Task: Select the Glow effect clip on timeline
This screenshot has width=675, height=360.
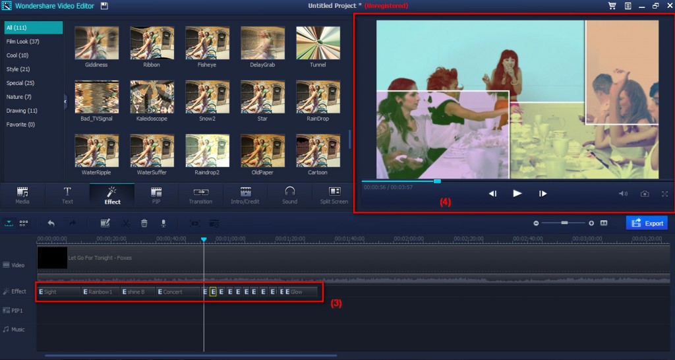Action: tap(301, 291)
